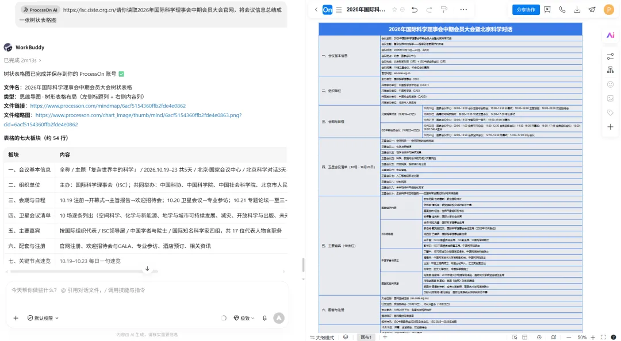The image size is (621, 341).
Task: Open the 默认权限 permission dropdown
Action: coord(43,318)
